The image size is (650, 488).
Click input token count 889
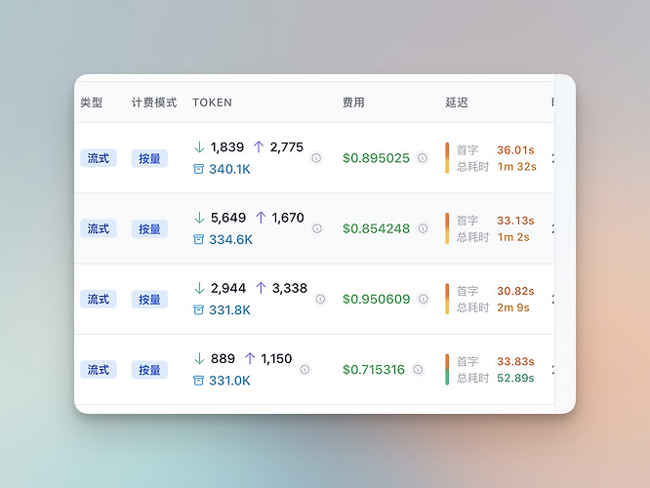pyautogui.click(x=223, y=358)
